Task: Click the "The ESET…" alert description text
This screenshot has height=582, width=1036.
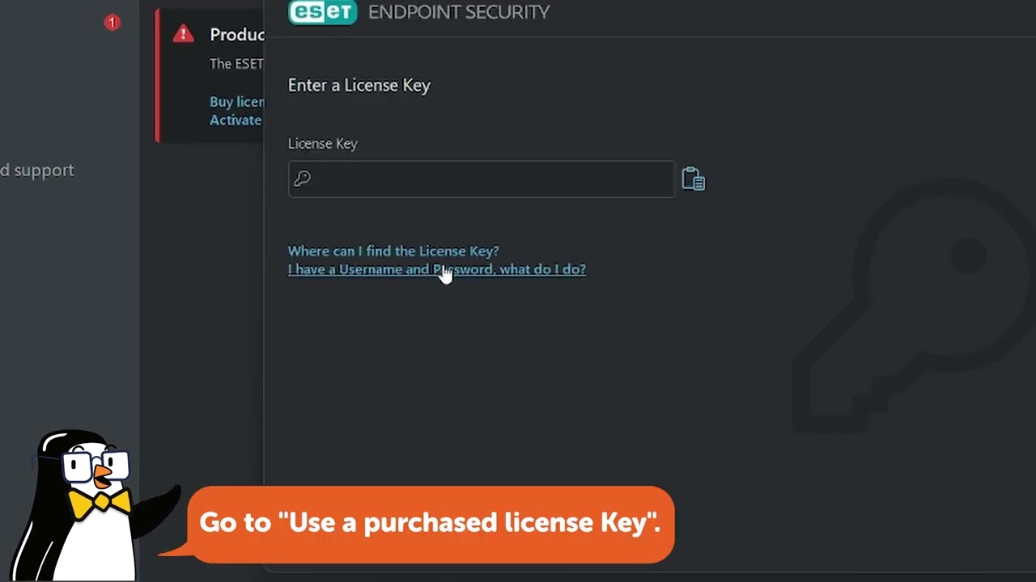Action: [x=236, y=64]
